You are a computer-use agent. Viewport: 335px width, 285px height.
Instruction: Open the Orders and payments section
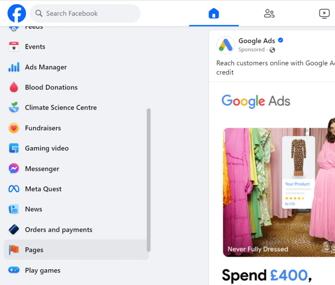pyautogui.click(x=58, y=229)
